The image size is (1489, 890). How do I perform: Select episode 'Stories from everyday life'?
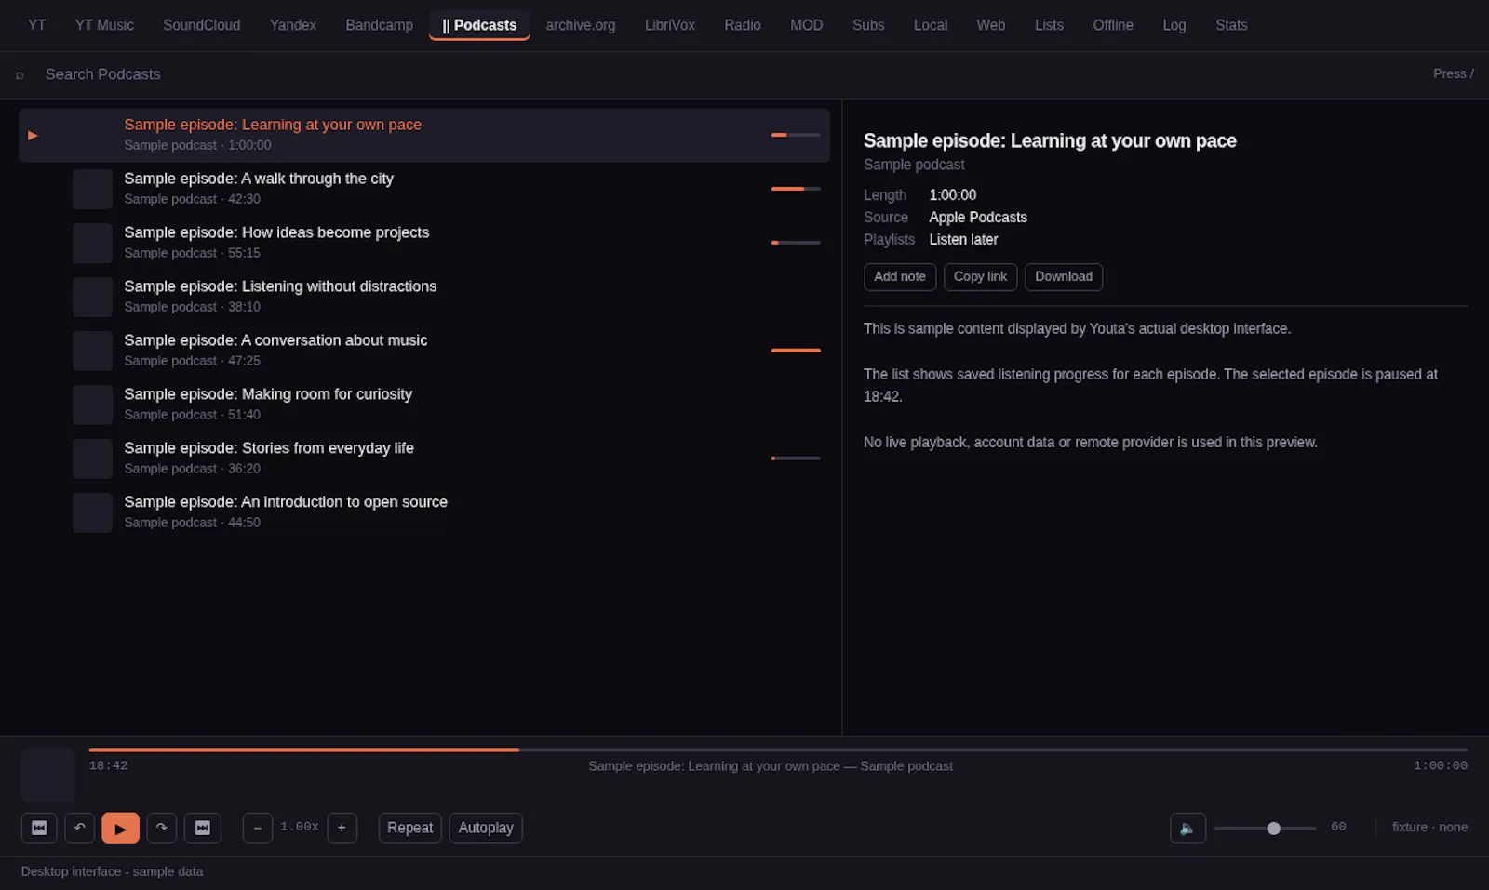424,458
